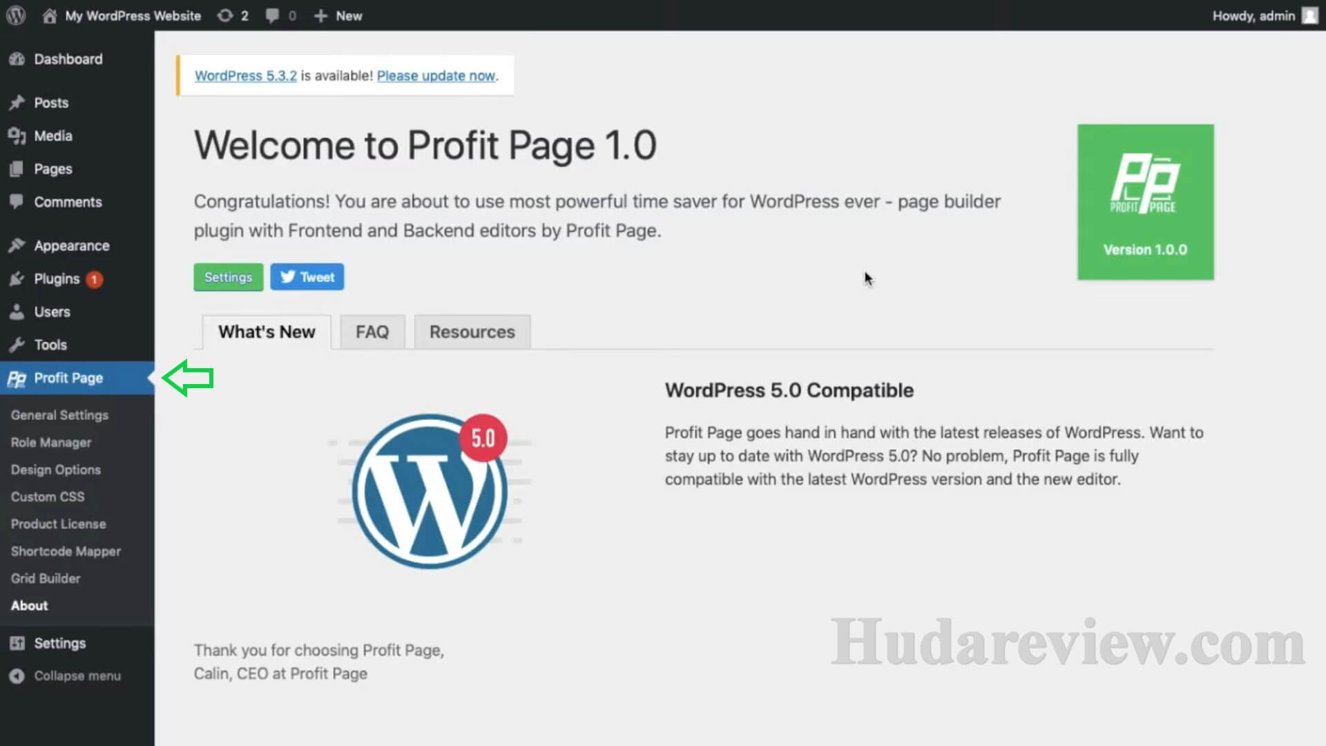The height and width of the screenshot is (746, 1326).
Task: Open the comments bubble icon in admin bar
Action: pyautogui.click(x=273, y=15)
